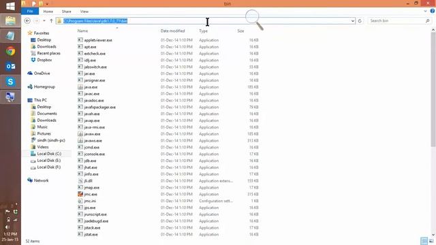
Task: Go back using the Back arrow
Action: (x=27, y=21)
